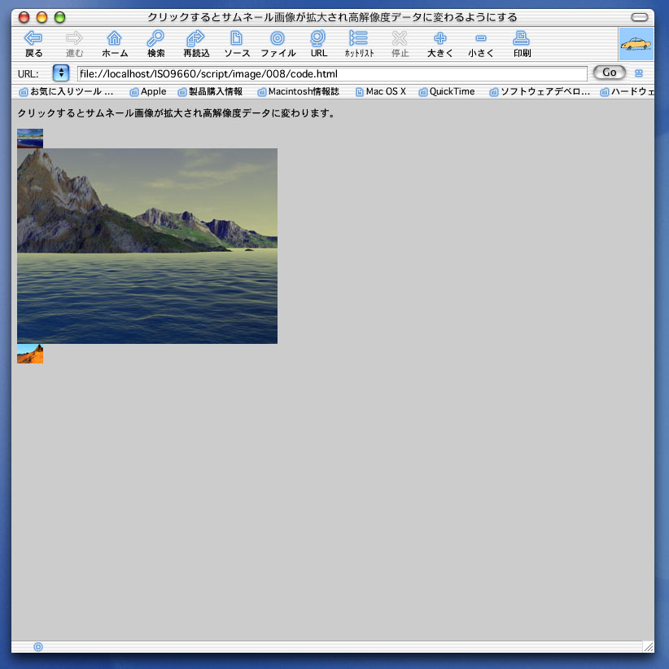Go to the ホーム home icon
The image size is (669, 669).
(x=114, y=38)
